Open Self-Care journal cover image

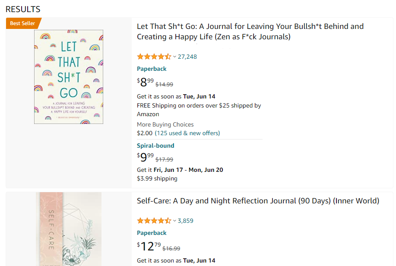coord(69,229)
